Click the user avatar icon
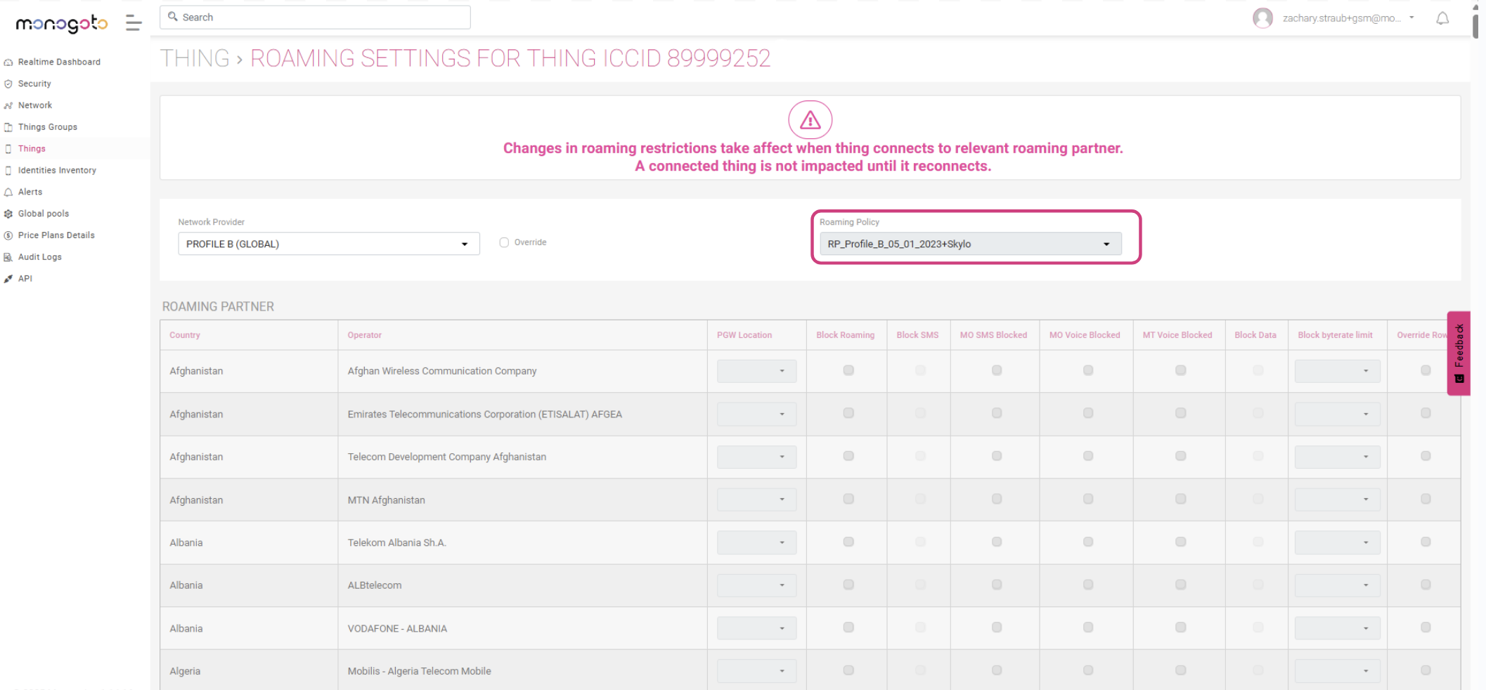 tap(1262, 18)
